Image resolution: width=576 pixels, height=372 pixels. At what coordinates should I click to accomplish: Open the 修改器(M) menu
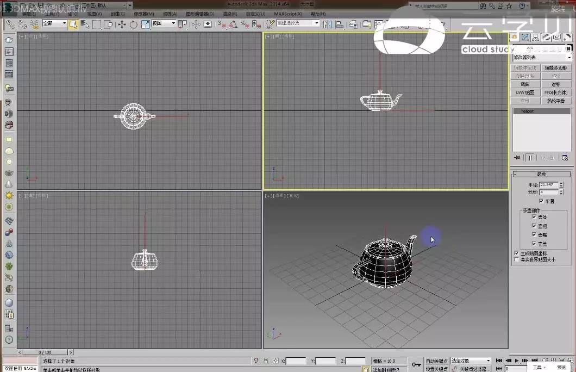click(143, 14)
